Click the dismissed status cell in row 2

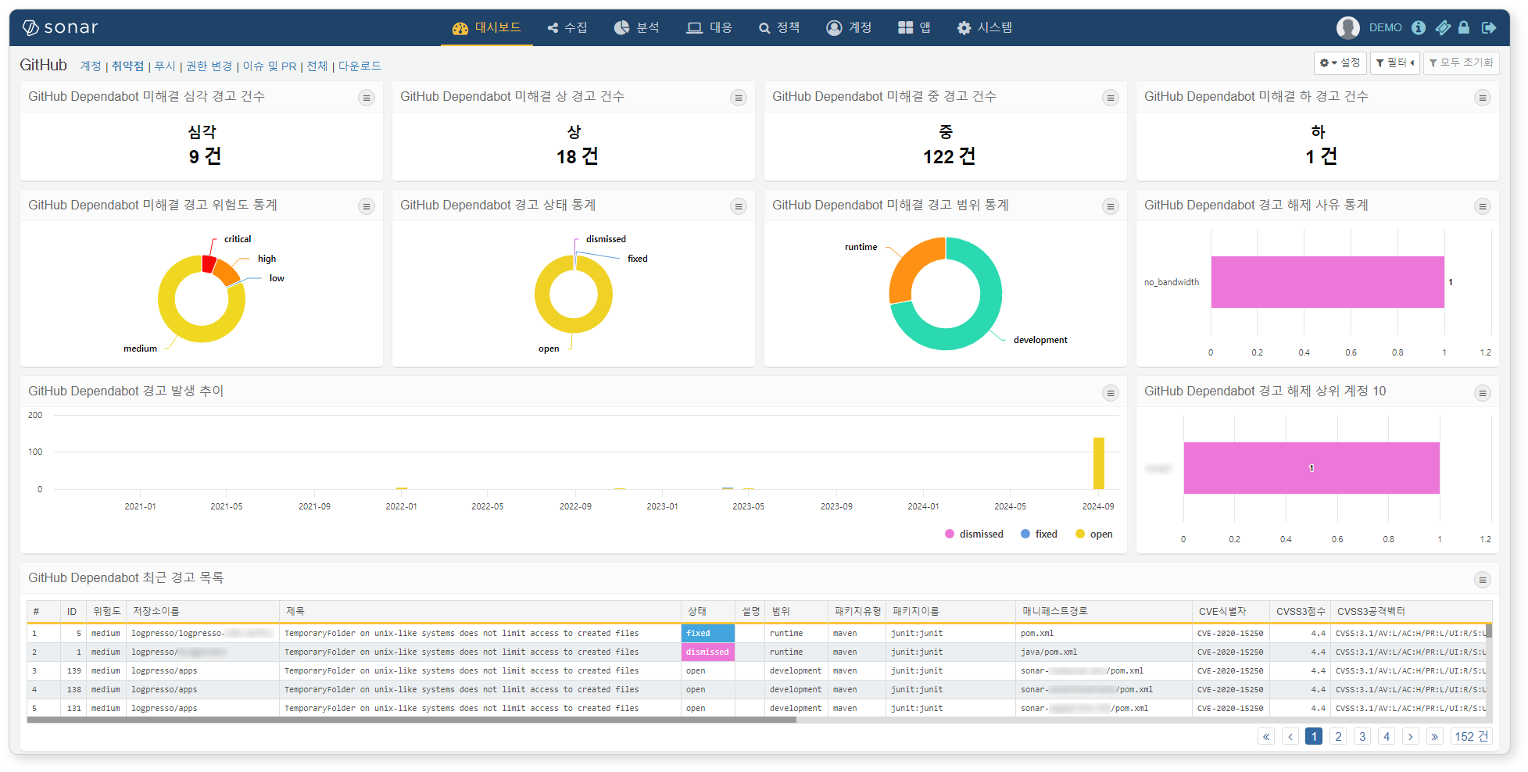708,652
